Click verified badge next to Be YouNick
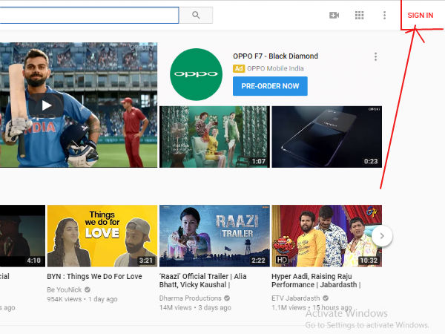This screenshot has width=445, height=334. 88,289
